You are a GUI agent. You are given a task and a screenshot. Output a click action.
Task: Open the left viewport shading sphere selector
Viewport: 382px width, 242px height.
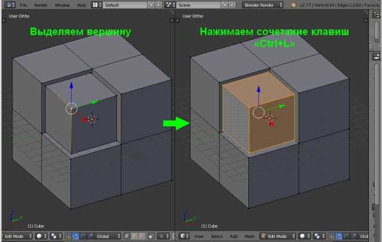tap(42, 236)
